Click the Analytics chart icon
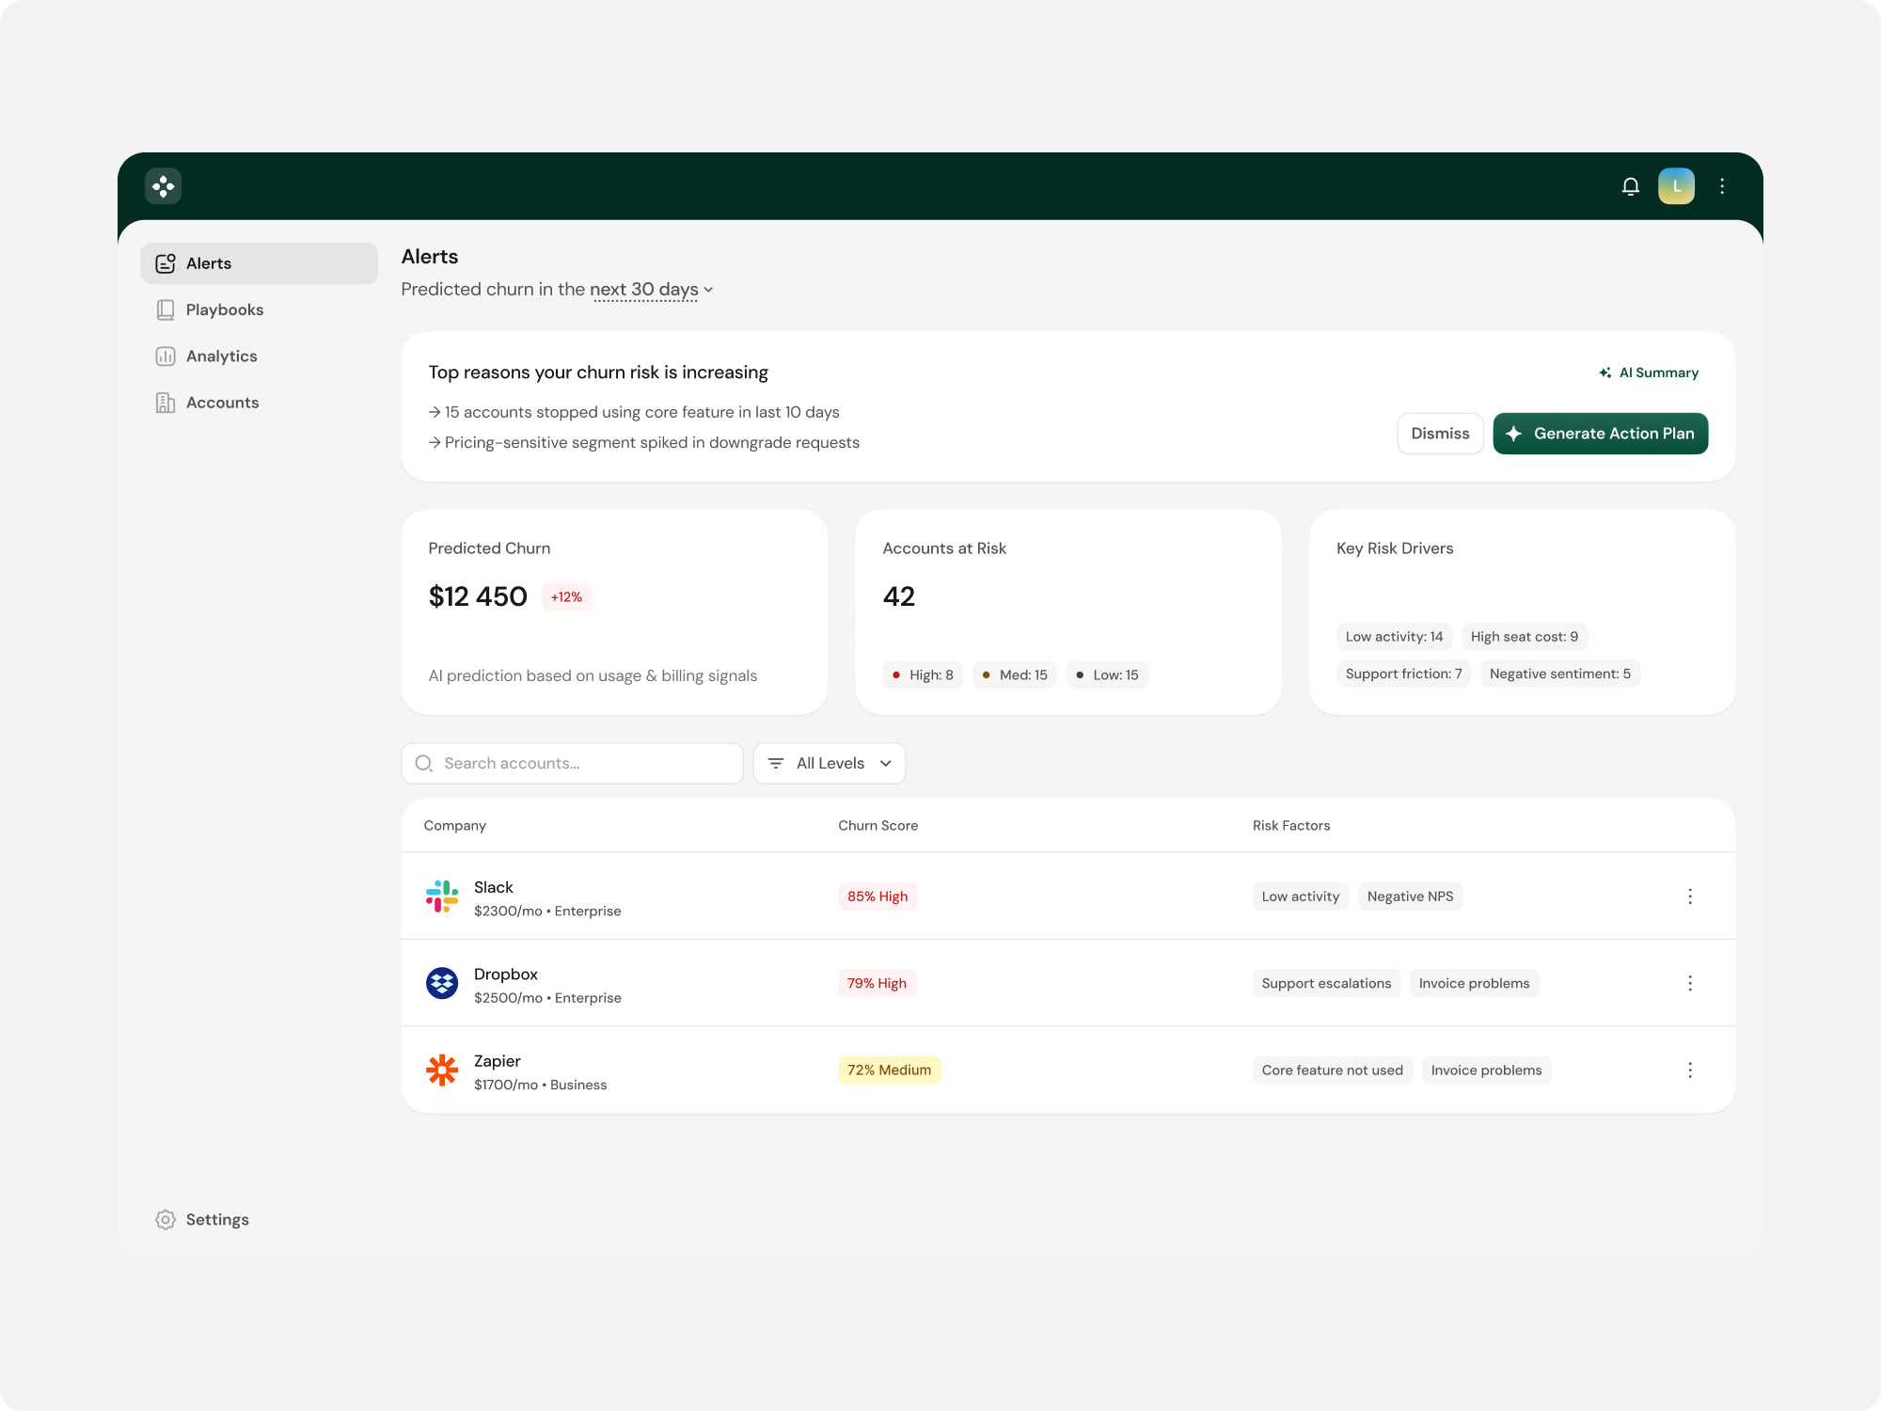1881x1411 pixels. 166,356
